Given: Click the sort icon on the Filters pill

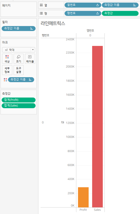Looking at the screenshot, I should point(32,29).
